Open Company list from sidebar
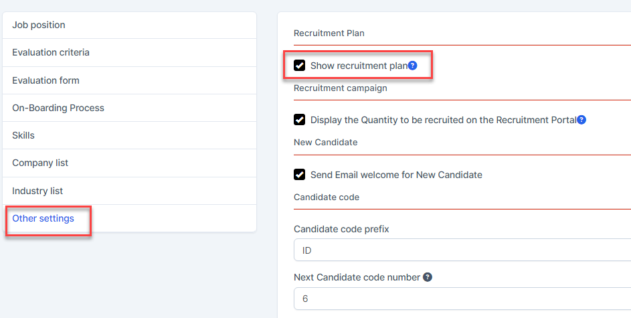Image resolution: width=631 pixels, height=318 pixels. [x=40, y=163]
